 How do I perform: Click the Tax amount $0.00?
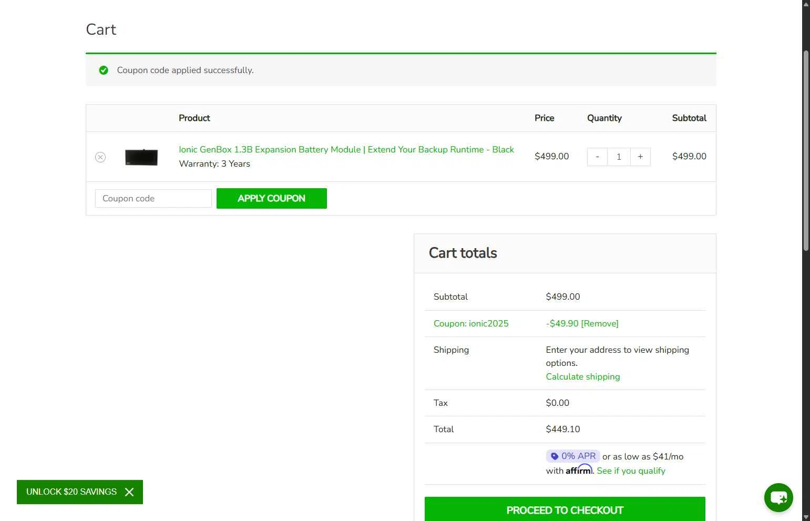point(558,403)
